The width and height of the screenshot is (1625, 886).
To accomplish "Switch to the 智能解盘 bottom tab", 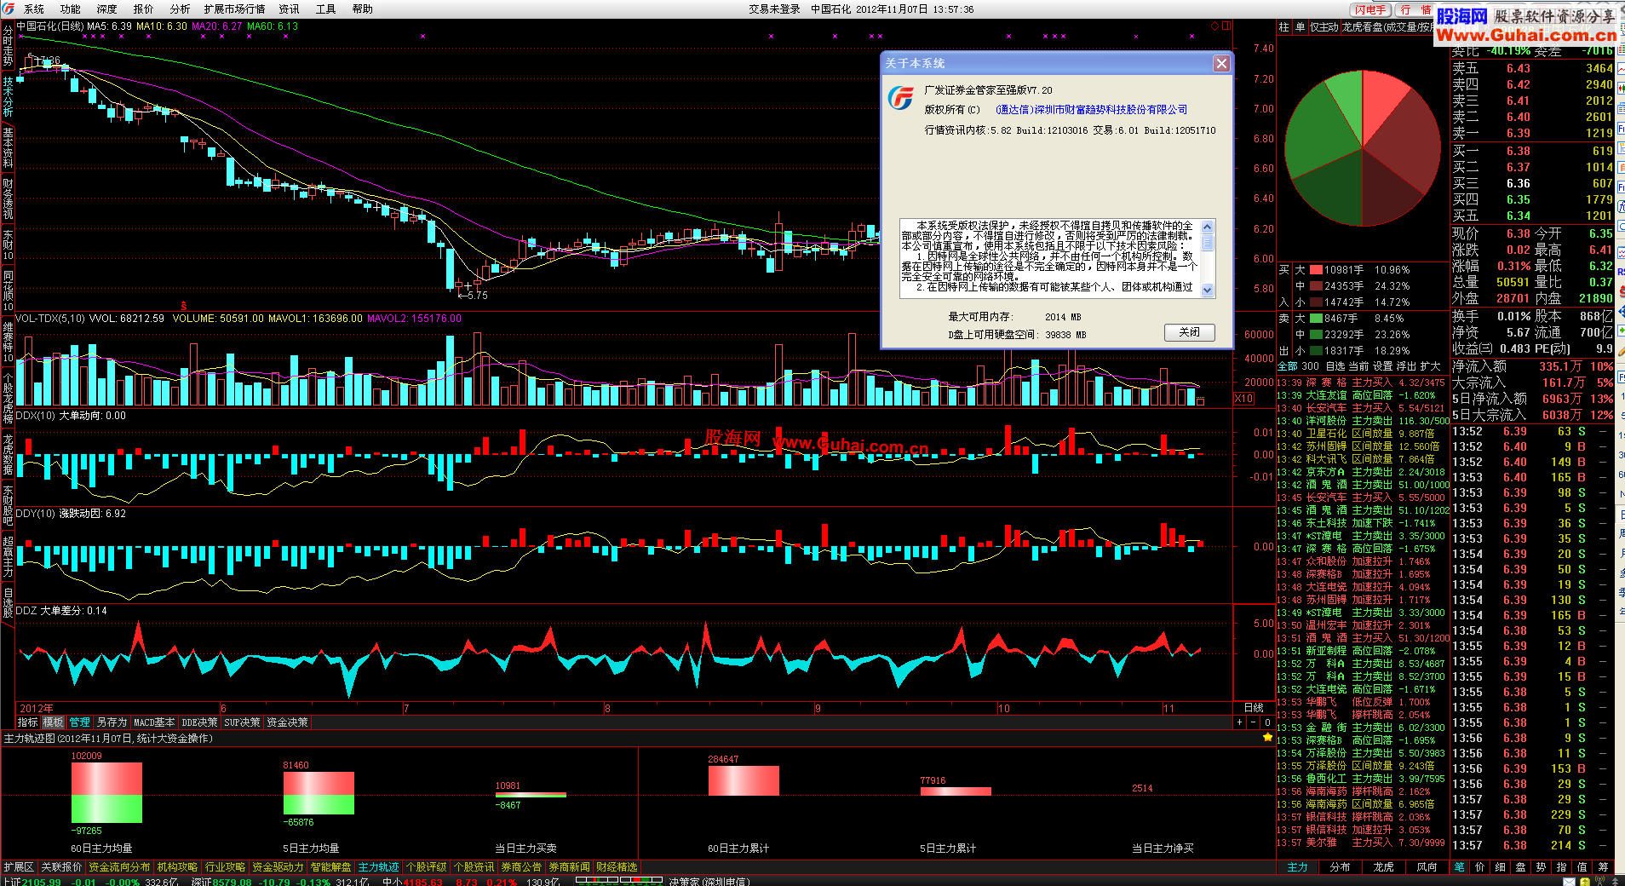I will coord(330,867).
